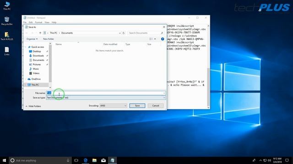This screenshot has width=293, height=164.
Task: Open Notepad Help menu
Action: click(x=54, y=22)
